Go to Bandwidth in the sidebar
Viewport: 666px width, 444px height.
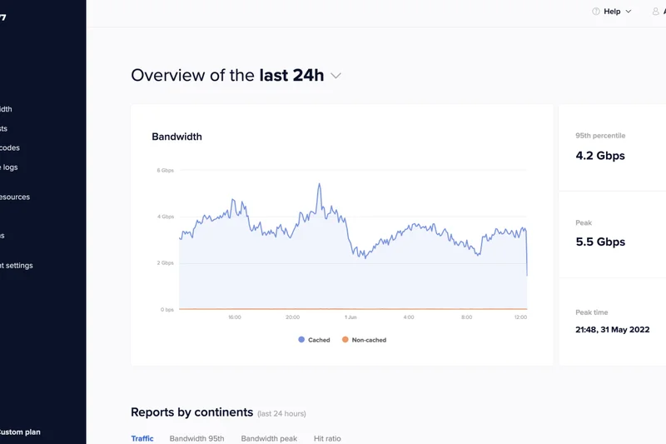pyautogui.click(x=6, y=109)
